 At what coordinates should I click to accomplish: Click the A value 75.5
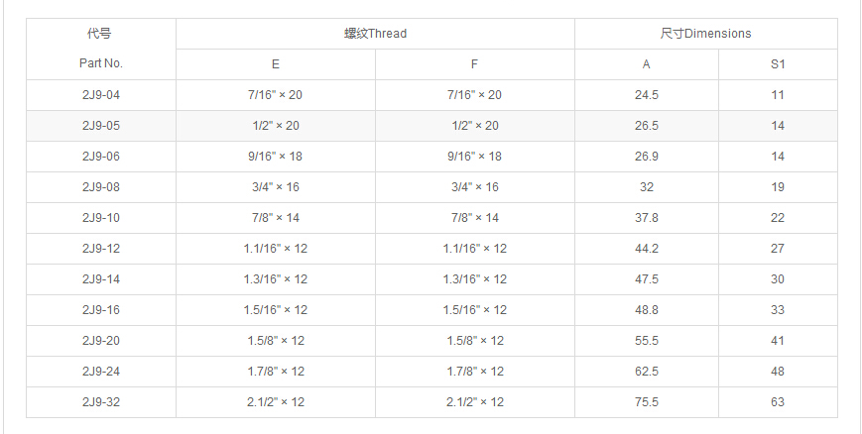click(647, 402)
